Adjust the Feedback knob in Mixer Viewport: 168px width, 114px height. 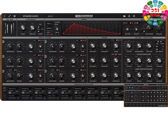click(116, 75)
